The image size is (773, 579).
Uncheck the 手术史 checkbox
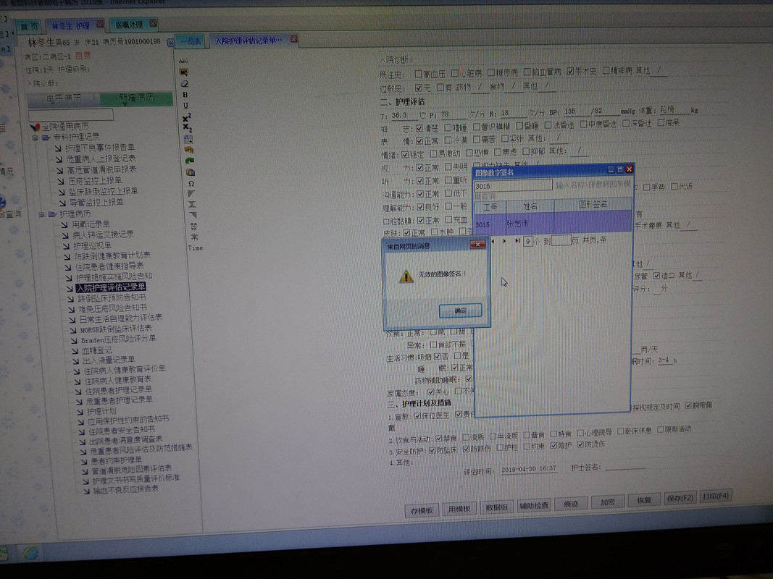tap(570, 72)
